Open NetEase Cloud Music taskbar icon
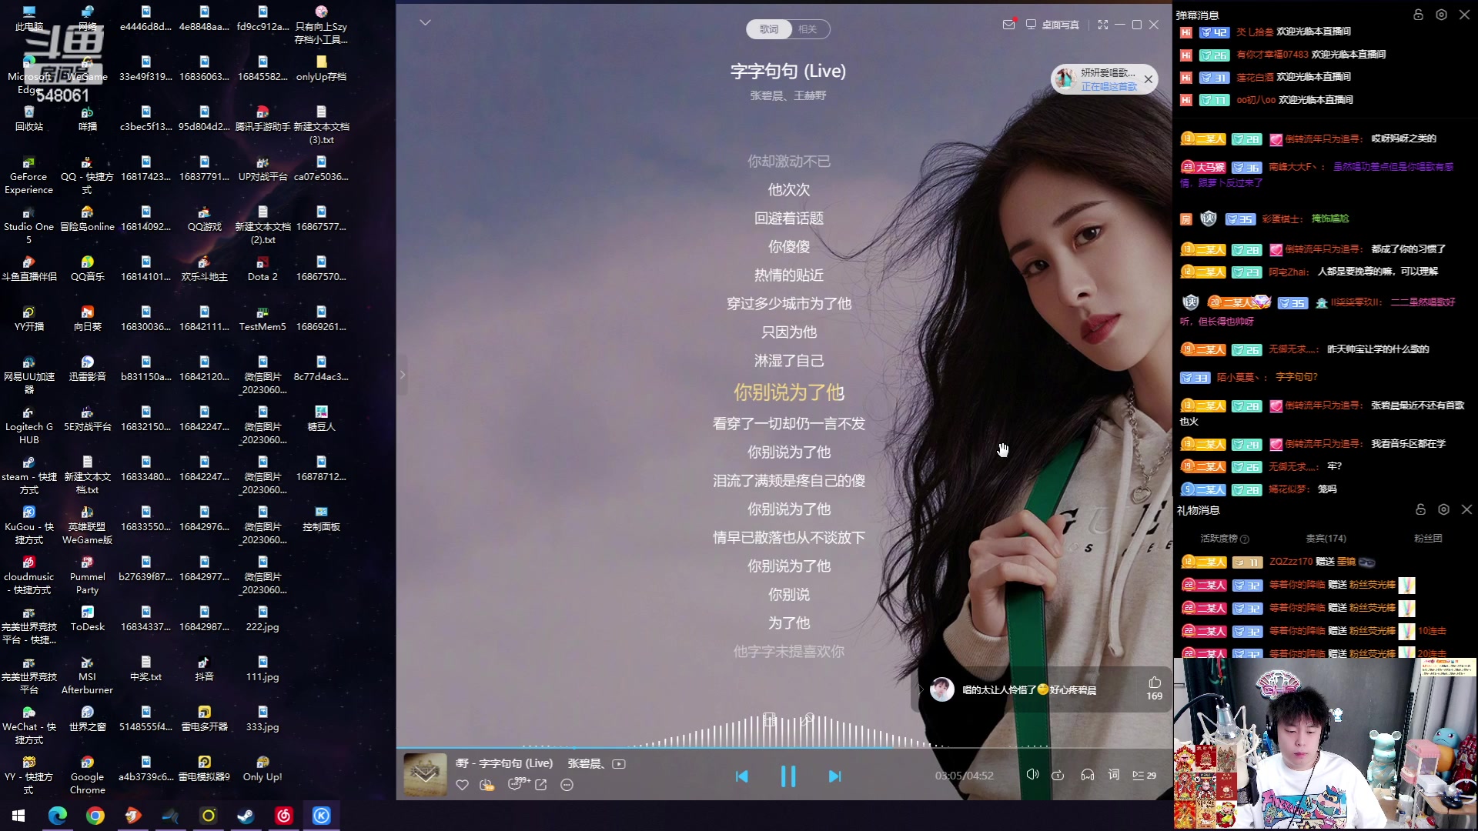Screen dimensions: 1478x831 [284, 816]
